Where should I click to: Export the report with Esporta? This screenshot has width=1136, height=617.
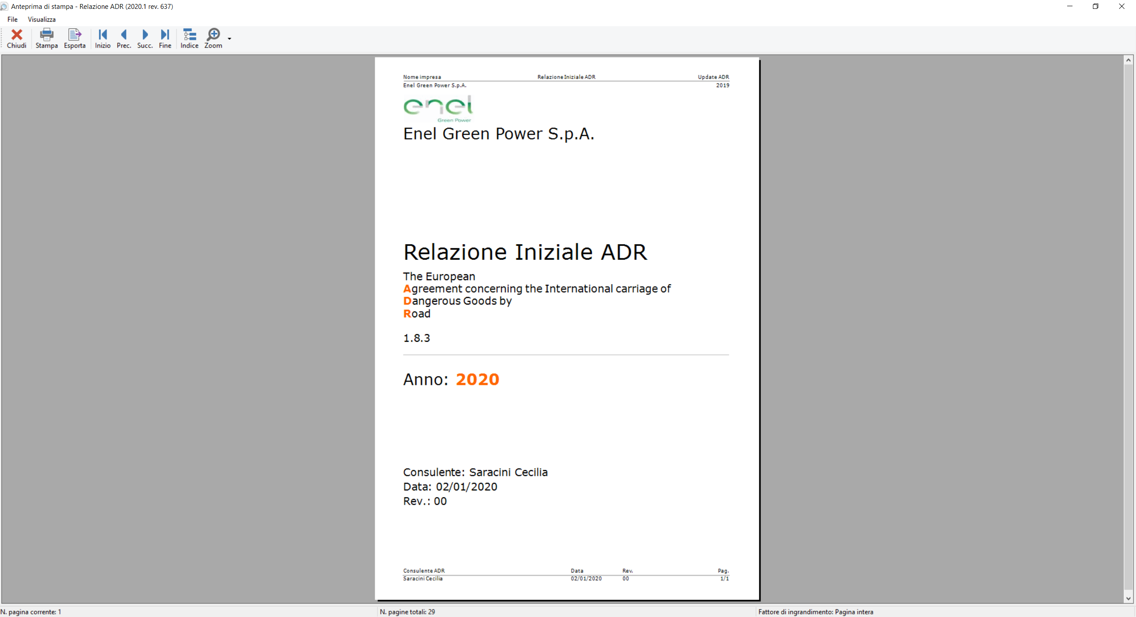click(x=75, y=39)
